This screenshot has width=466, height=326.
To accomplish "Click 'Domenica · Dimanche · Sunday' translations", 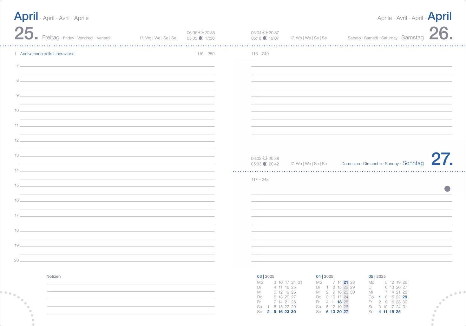I will coord(370,164).
